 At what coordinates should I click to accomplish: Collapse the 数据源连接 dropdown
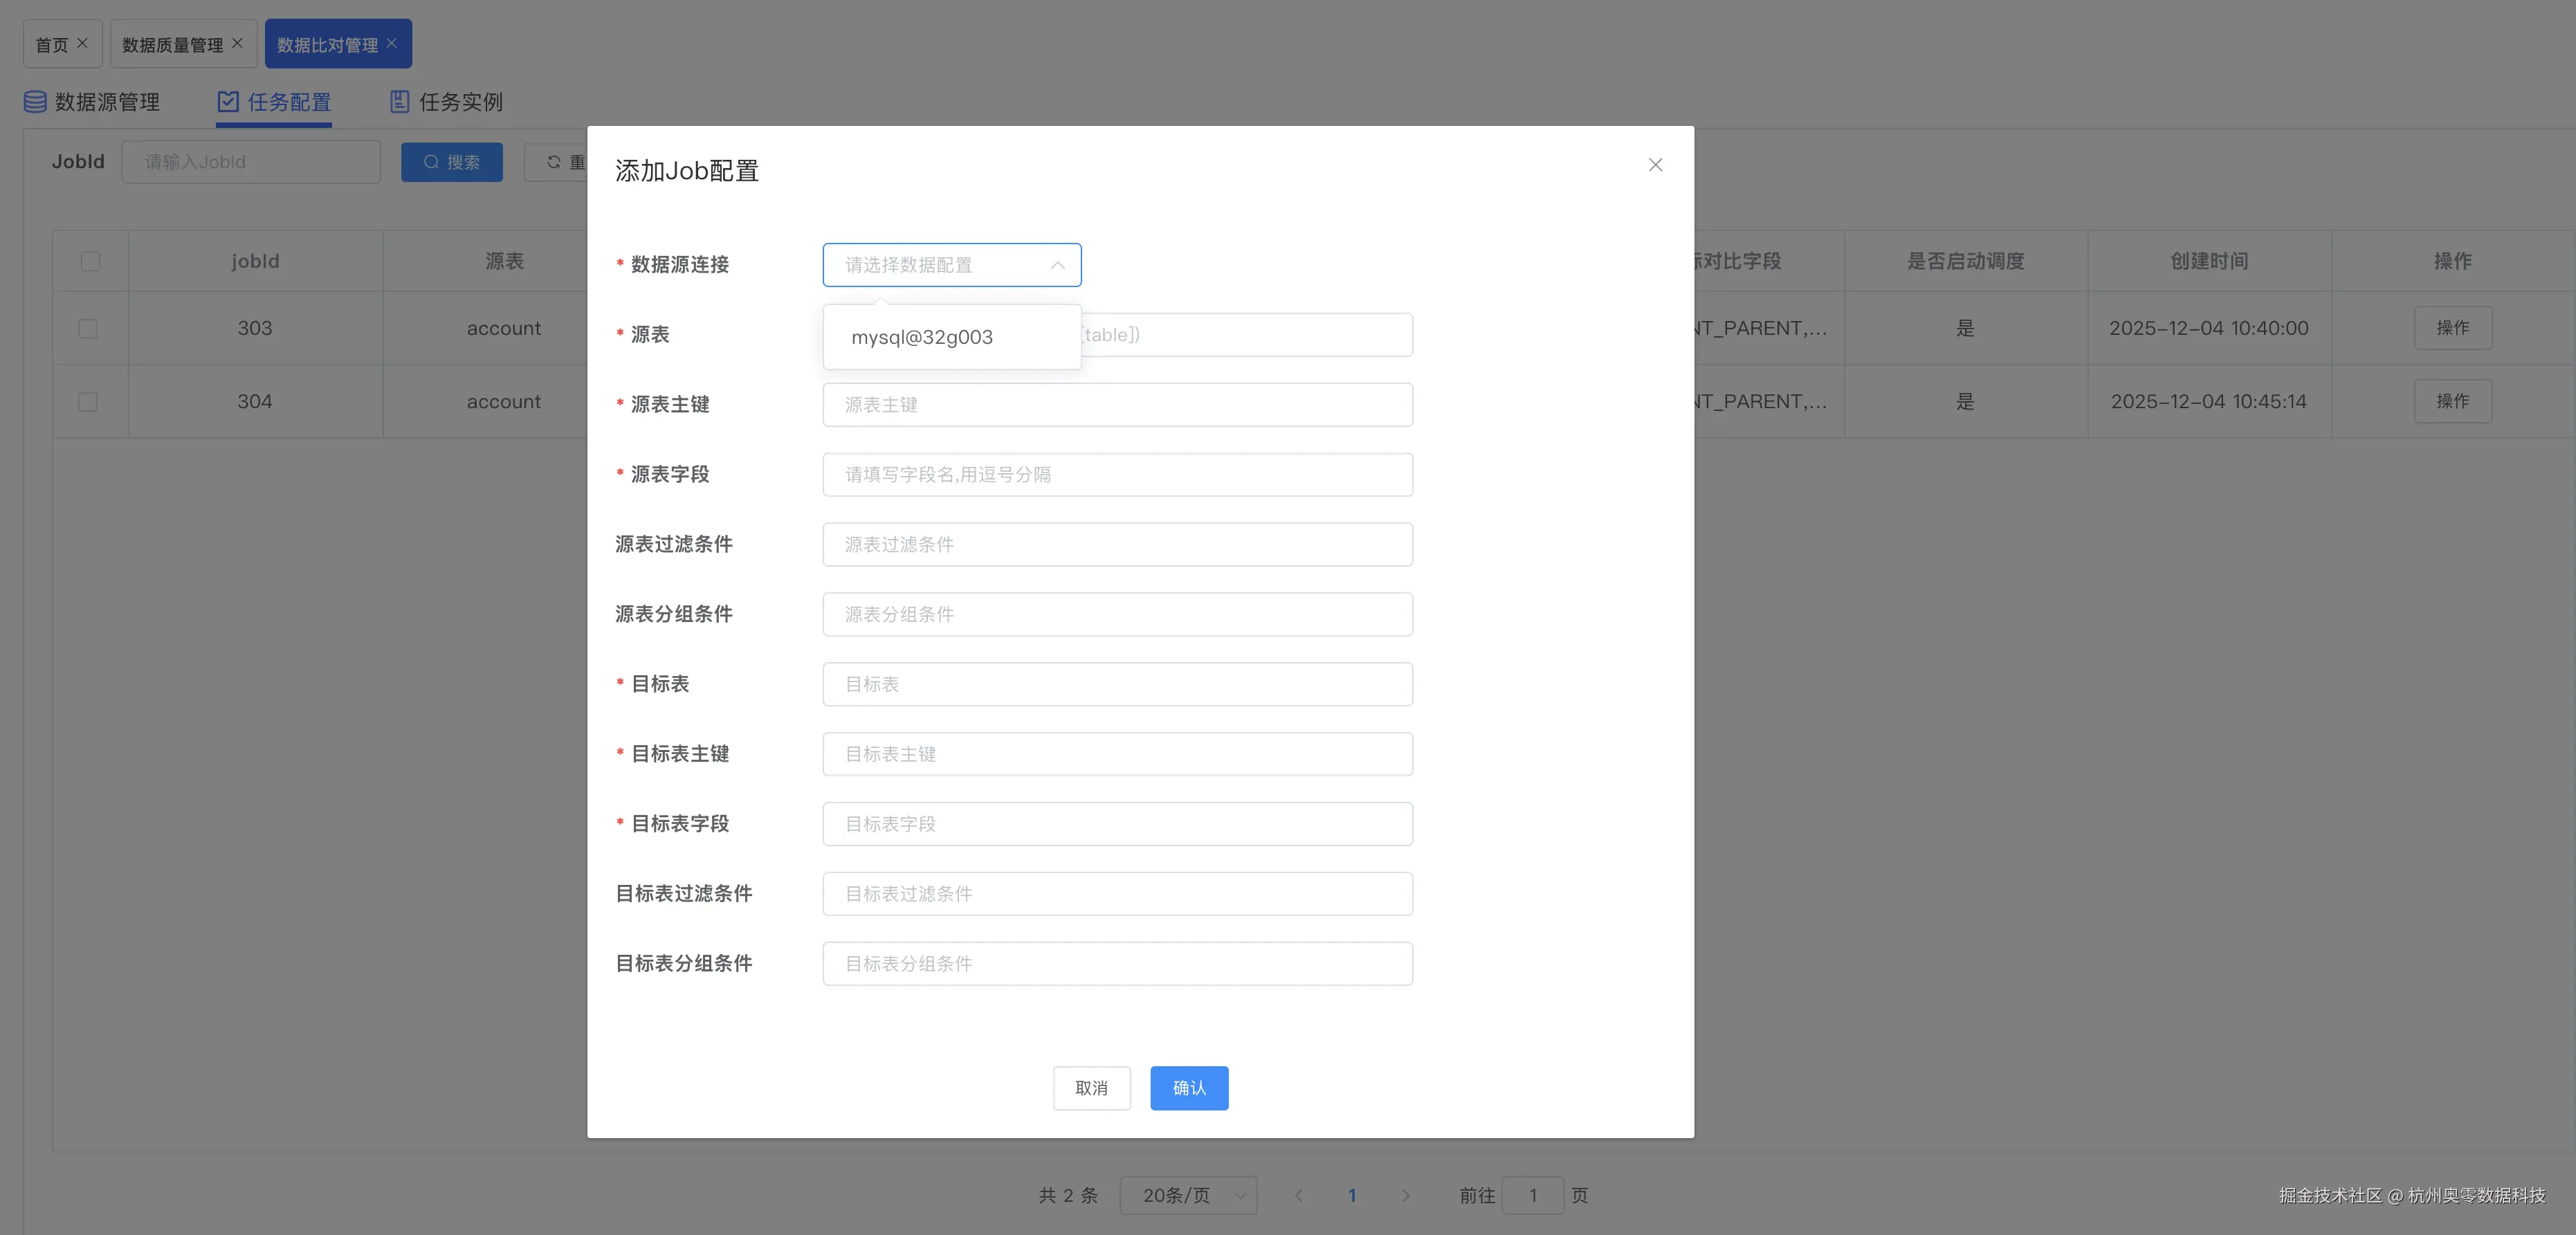(x=1057, y=265)
